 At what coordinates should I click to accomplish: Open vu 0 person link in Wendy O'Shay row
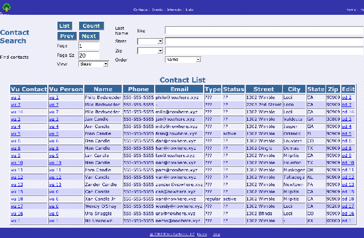click(53, 206)
